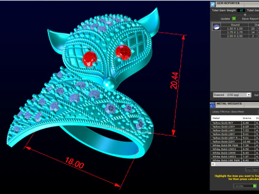The image size is (259, 194).
Task: Click the Use Object button
Action: click(x=252, y=170)
